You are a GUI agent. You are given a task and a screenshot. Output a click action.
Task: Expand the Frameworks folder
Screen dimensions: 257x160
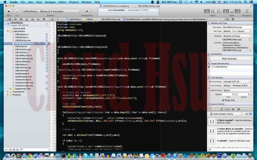[8, 92]
